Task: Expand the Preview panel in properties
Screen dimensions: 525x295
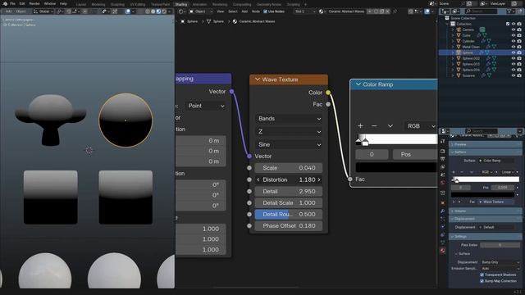Action: [x=485, y=144]
